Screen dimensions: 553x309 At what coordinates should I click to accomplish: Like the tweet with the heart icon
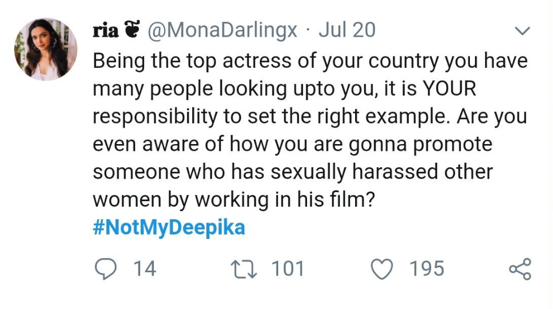[x=382, y=269]
